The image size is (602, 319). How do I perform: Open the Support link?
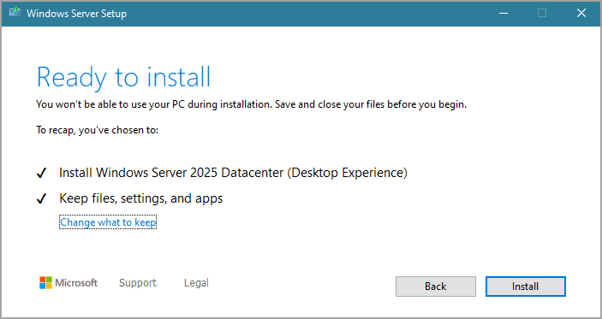click(x=138, y=282)
